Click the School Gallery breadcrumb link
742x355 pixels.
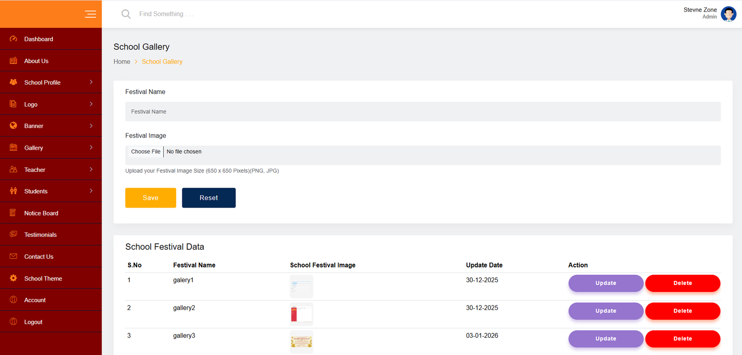tap(162, 62)
